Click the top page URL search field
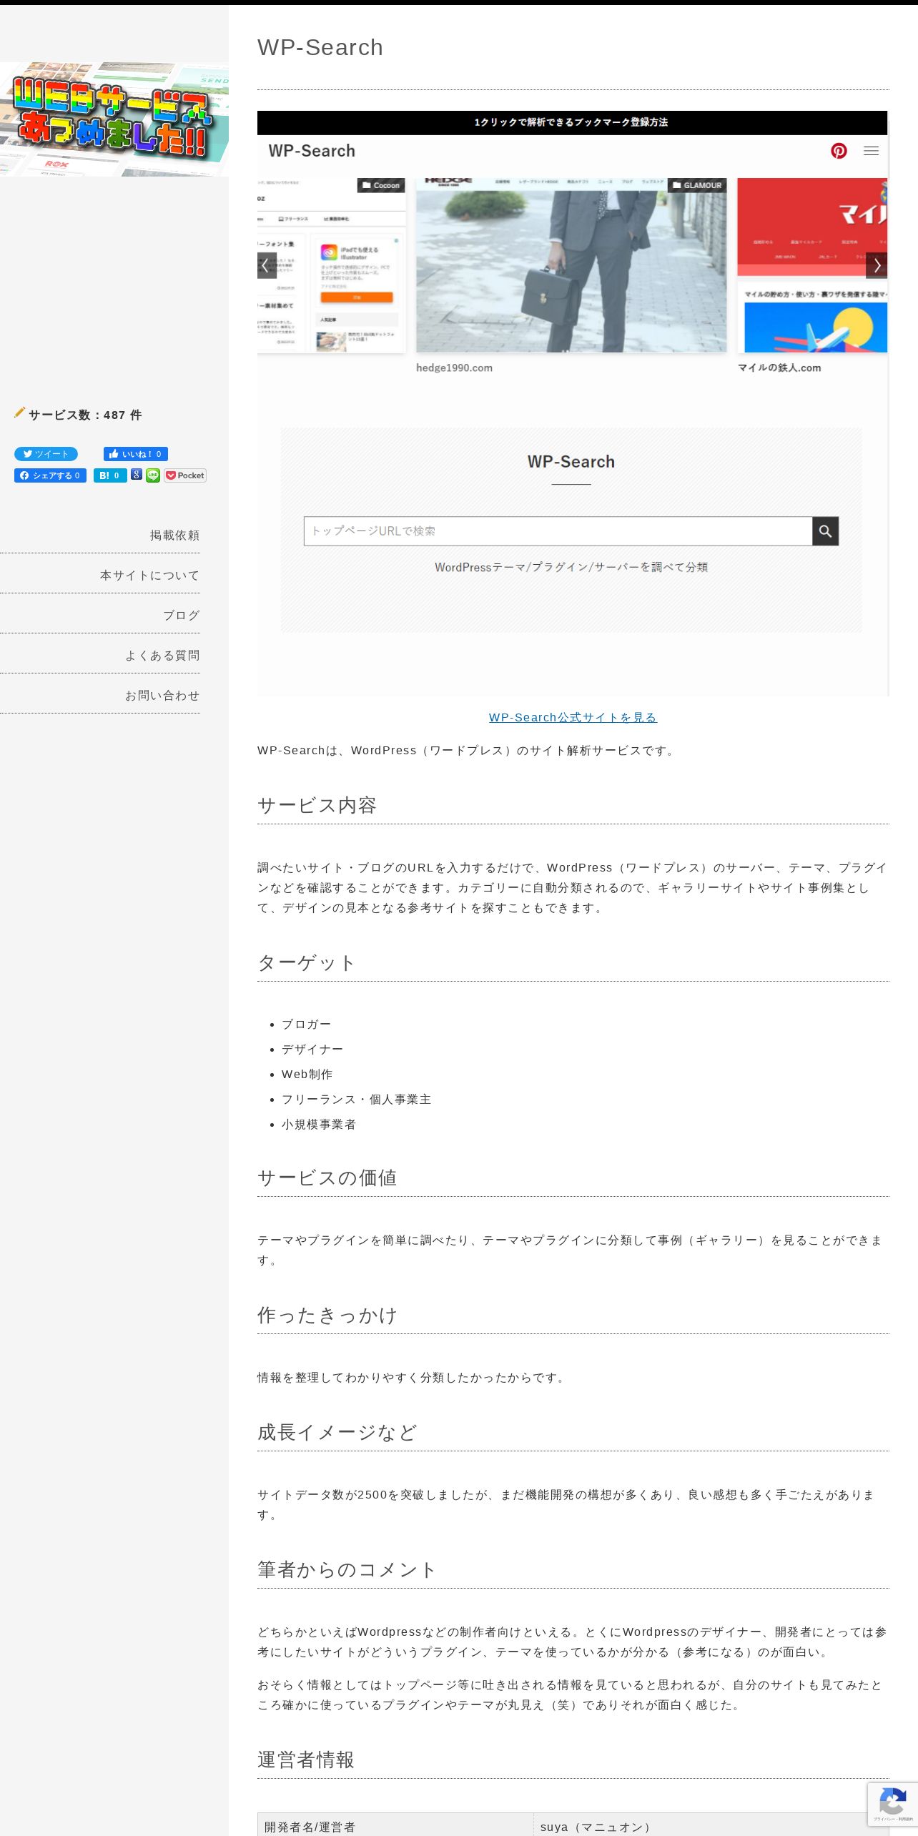The image size is (918, 1836). [x=558, y=531]
